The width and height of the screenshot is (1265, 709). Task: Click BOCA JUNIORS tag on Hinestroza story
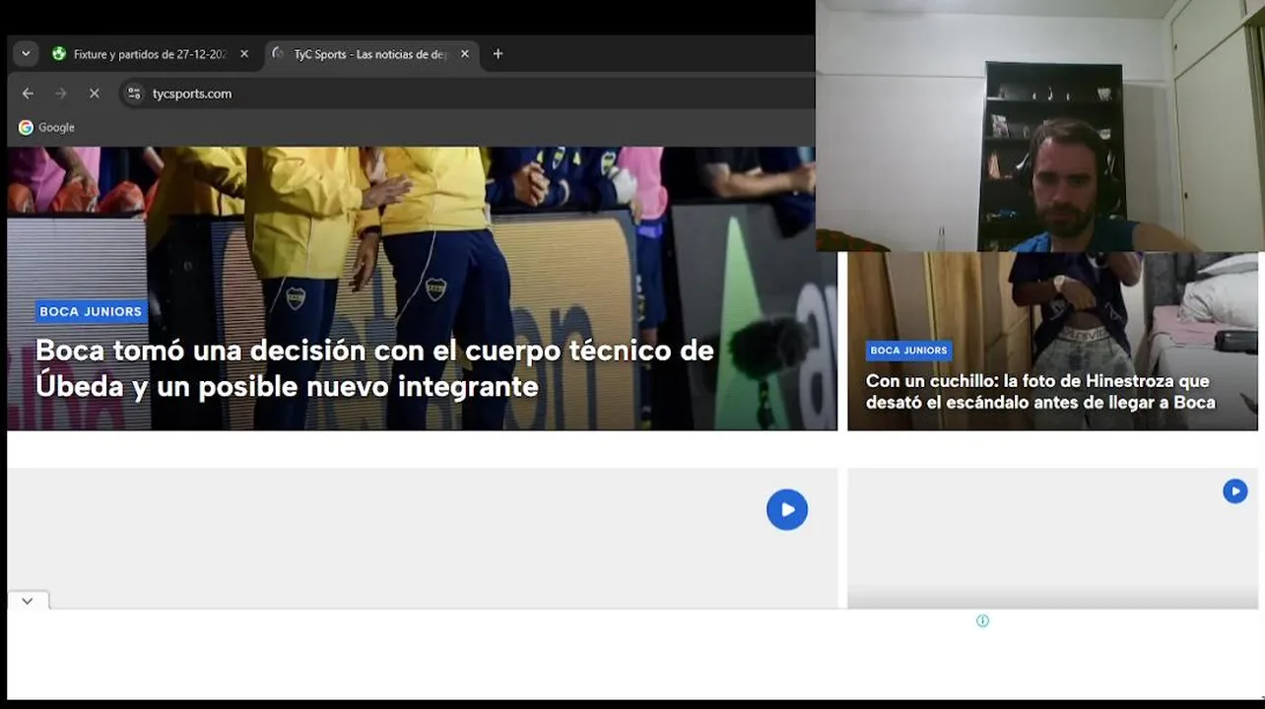pos(908,351)
